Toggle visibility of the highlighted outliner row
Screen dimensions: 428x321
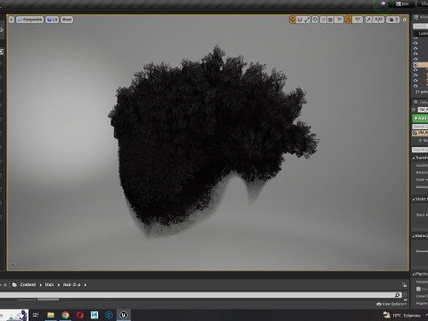(x=416, y=64)
